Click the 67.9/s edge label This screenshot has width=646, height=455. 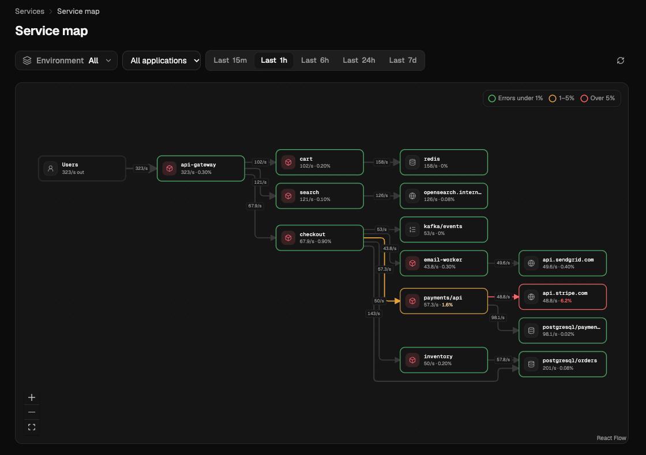255,206
